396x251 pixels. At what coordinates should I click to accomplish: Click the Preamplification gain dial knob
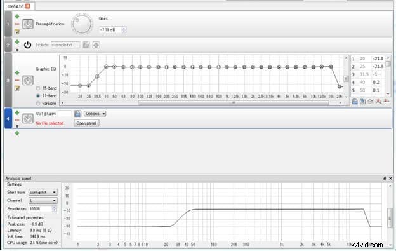(x=82, y=24)
